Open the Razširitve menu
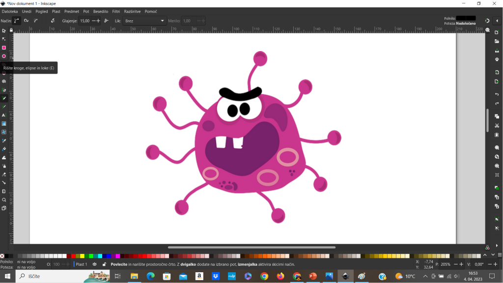The image size is (503, 283). coord(132,11)
